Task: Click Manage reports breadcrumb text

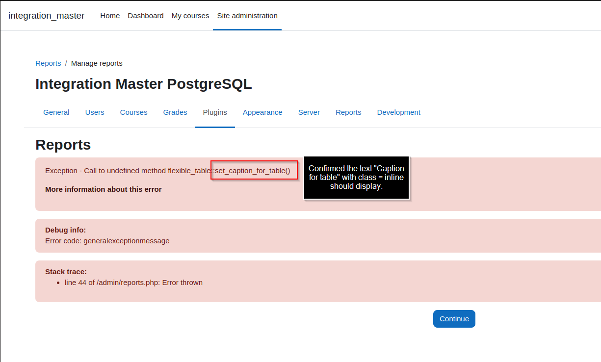Action: pyautogui.click(x=97, y=63)
